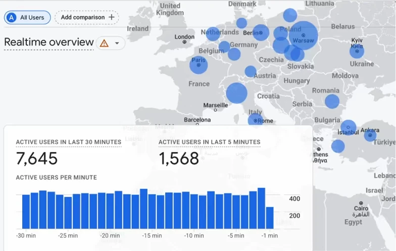The width and height of the screenshot is (396, 251).
Task: Click the large bubble over northern Italy
Action: [236, 93]
